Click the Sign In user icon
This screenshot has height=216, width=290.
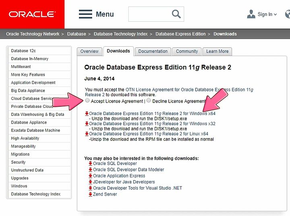[251, 14]
